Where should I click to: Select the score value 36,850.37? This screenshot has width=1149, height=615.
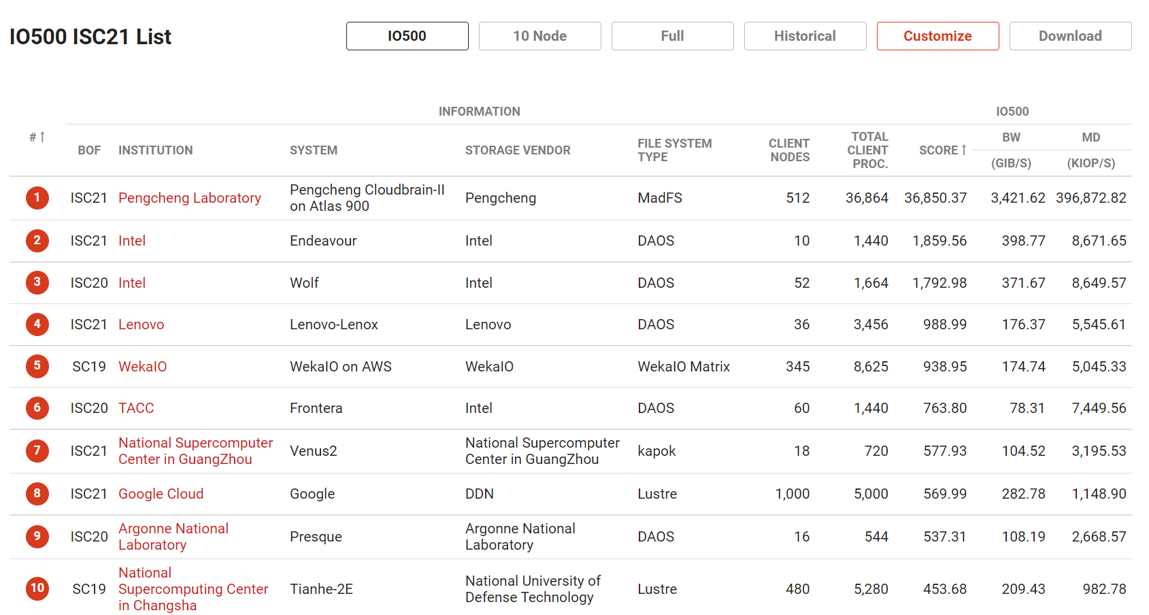click(935, 198)
